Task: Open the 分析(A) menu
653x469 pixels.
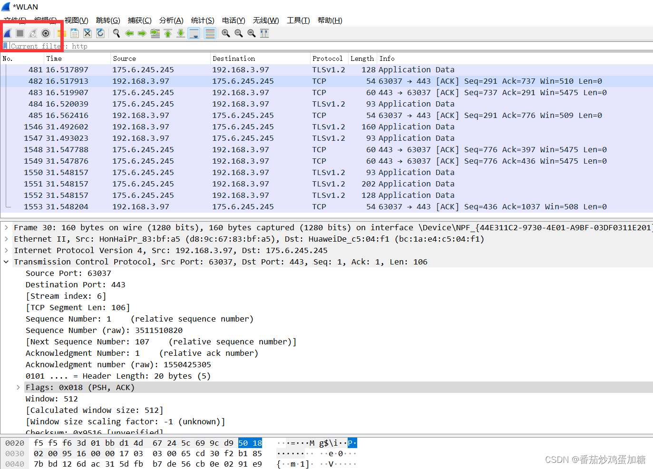Action: click(171, 20)
